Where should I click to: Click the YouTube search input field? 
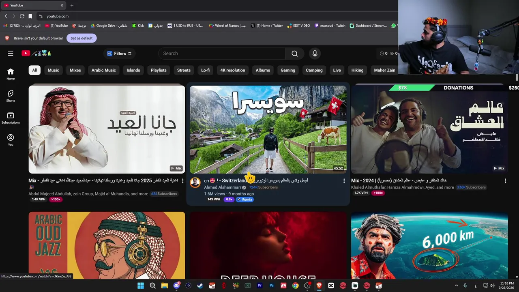coord(222,54)
